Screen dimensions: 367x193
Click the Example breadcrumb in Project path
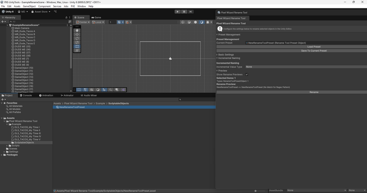pos(100,103)
